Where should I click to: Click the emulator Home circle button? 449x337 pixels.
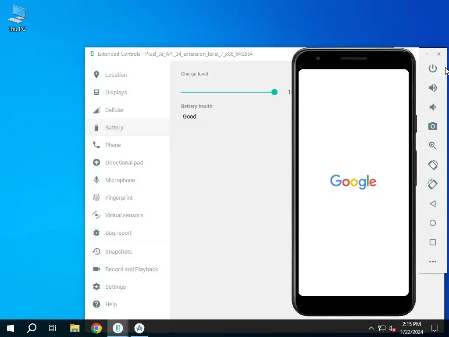coord(433,223)
